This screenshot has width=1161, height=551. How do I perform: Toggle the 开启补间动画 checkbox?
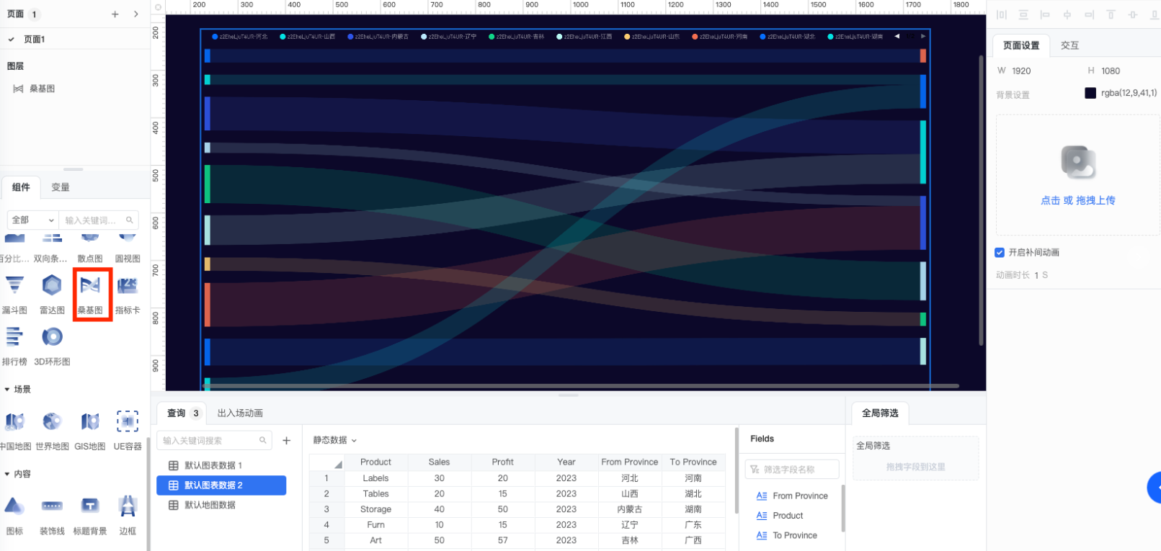coord(1000,253)
